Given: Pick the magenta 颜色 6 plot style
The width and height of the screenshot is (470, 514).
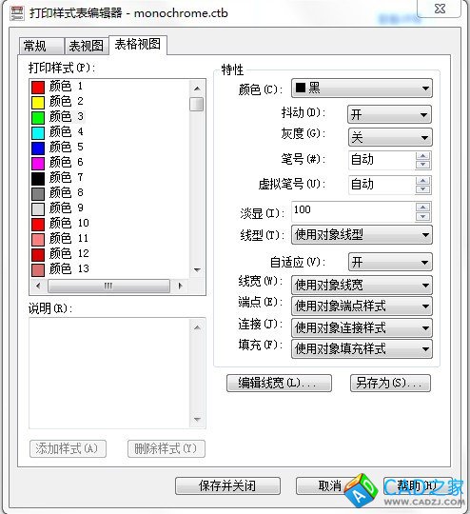Looking at the screenshot, I should (57, 163).
